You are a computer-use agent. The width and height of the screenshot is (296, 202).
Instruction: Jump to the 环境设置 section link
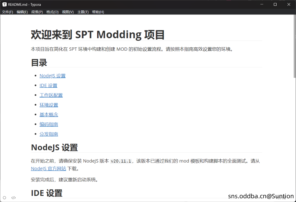49,105
